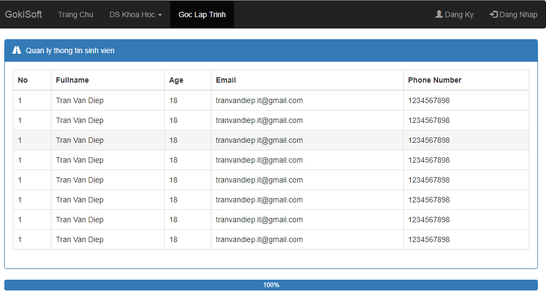
Task: Click the sign-in arrow icon beside Dang Nhap
Action: 493,14
